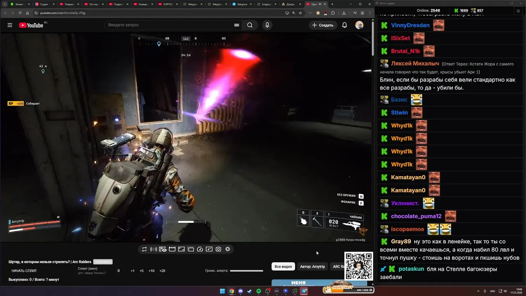Image resolution: width=526 pixels, height=296 pixels.
Task: Click username chocolate_puma12 in chat
Action: (416, 216)
